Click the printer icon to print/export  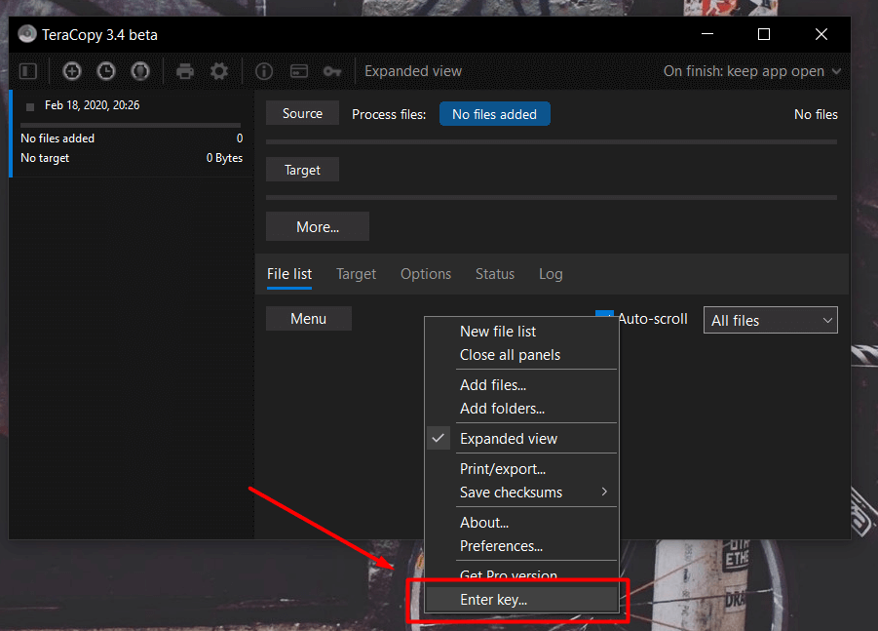point(185,71)
